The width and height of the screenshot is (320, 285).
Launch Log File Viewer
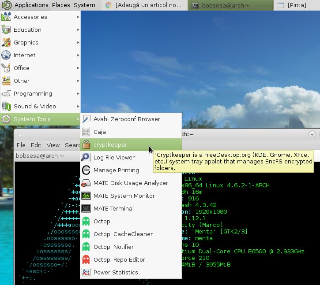click(x=131, y=157)
